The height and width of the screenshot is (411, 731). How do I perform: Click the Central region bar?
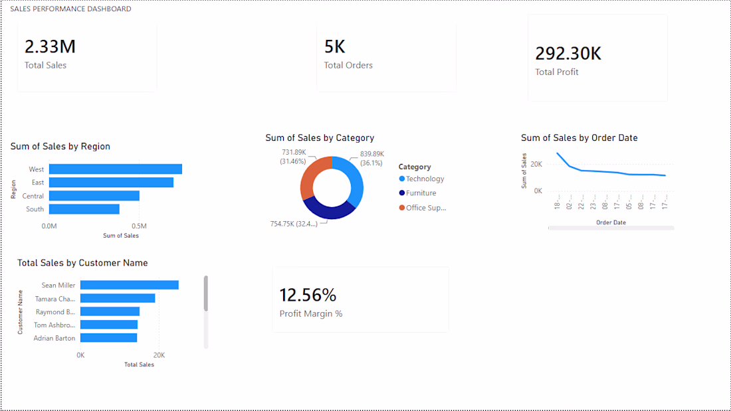click(94, 196)
